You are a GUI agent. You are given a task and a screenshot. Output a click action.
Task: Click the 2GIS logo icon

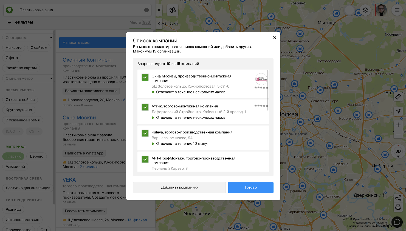click(10, 10)
